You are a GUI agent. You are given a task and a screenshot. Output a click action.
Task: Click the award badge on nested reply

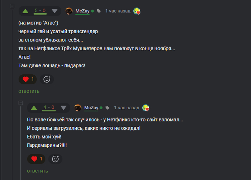146,107
